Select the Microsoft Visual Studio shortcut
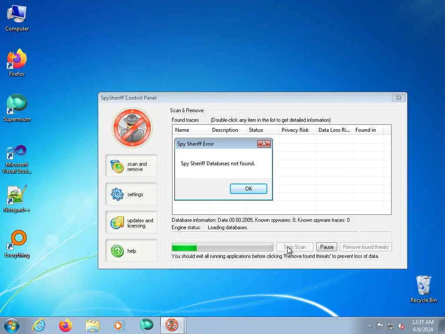 point(17,159)
